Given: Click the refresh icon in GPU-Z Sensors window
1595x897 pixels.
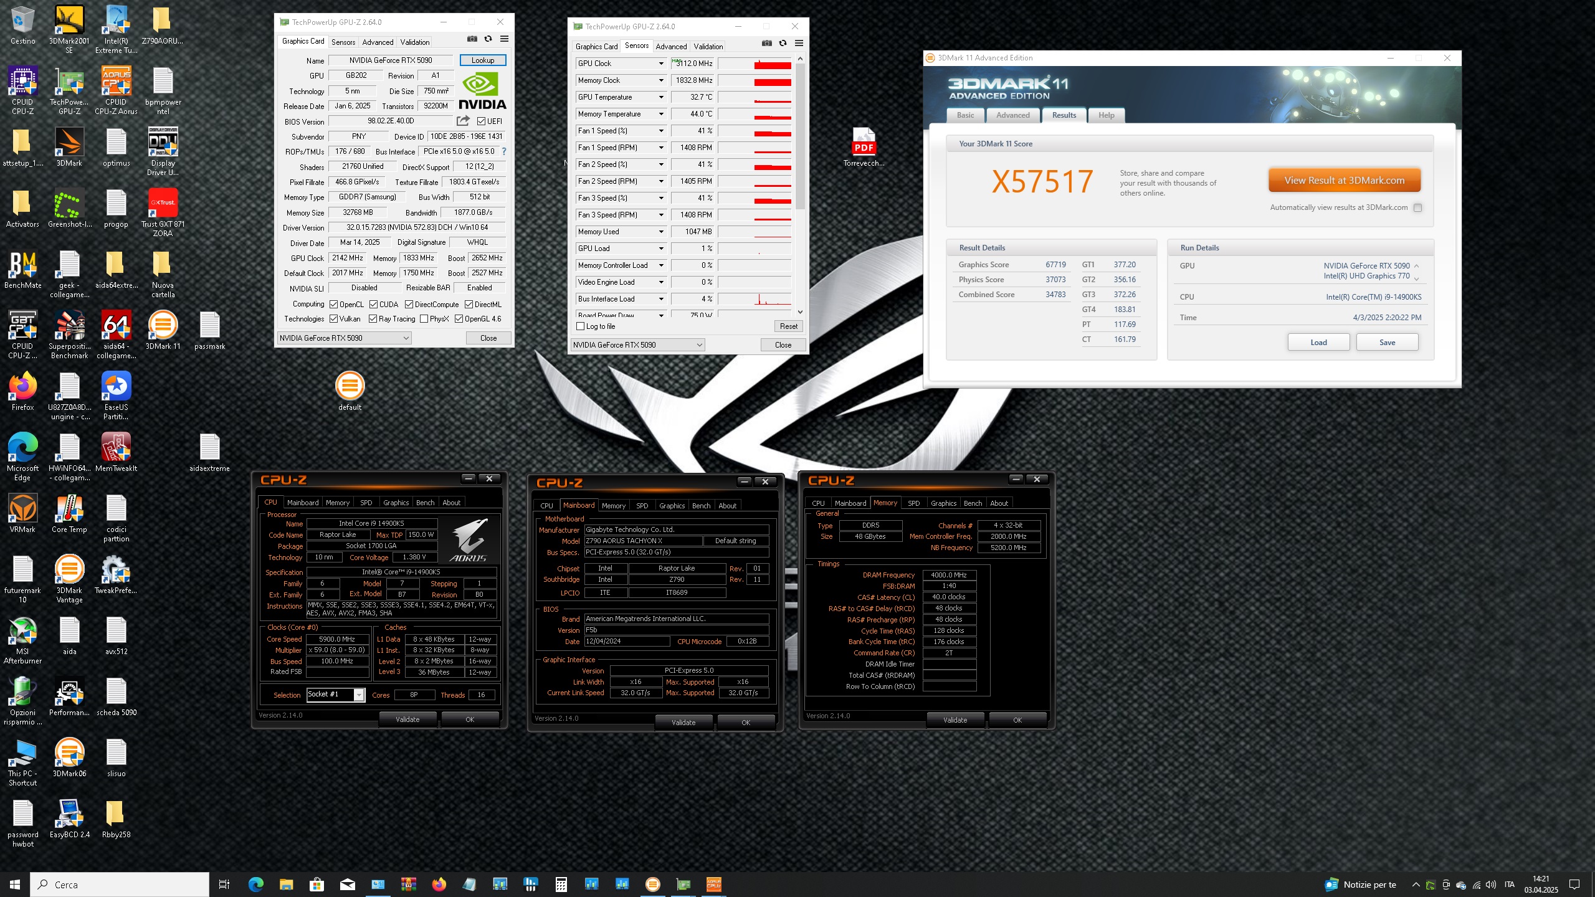Looking at the screenshot, I should click(x=783, y=44).
